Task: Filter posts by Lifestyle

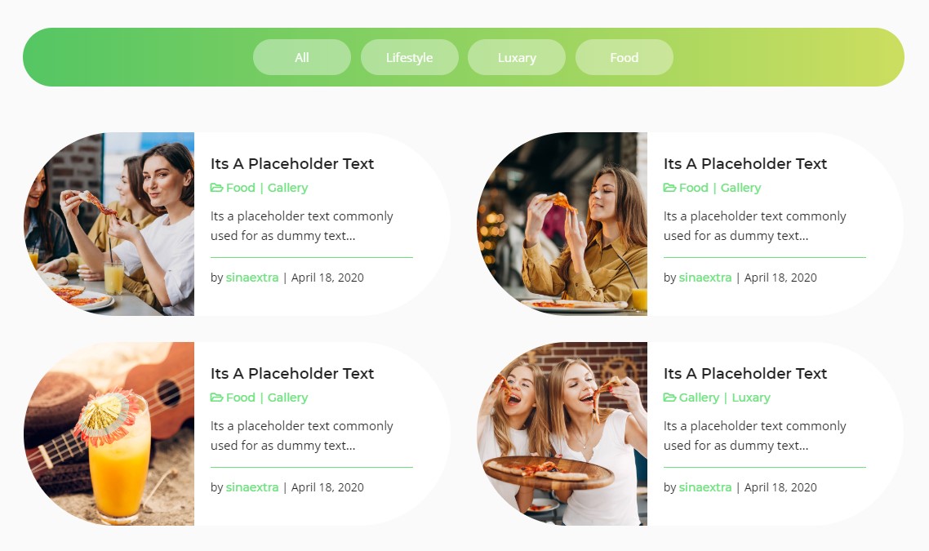Action: pos(410,57)
